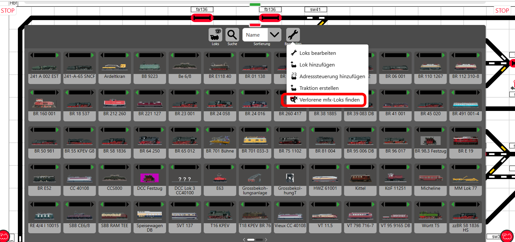Select locomotive BB 9223
This screenshot has height=242, width=515.
point(150,68)
